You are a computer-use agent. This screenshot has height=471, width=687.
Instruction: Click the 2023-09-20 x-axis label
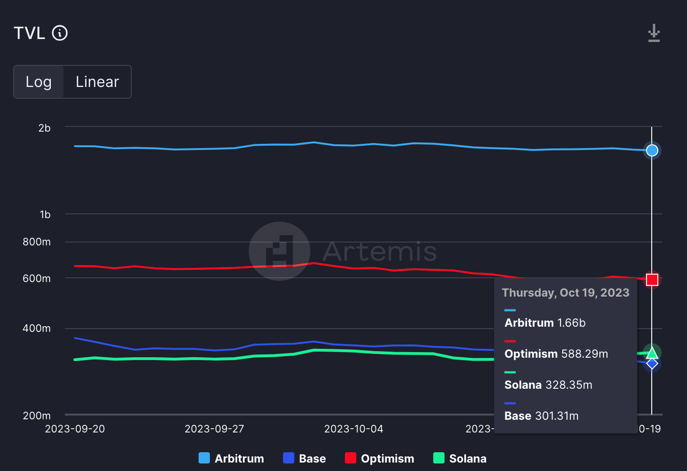click(x=75, y=429)
